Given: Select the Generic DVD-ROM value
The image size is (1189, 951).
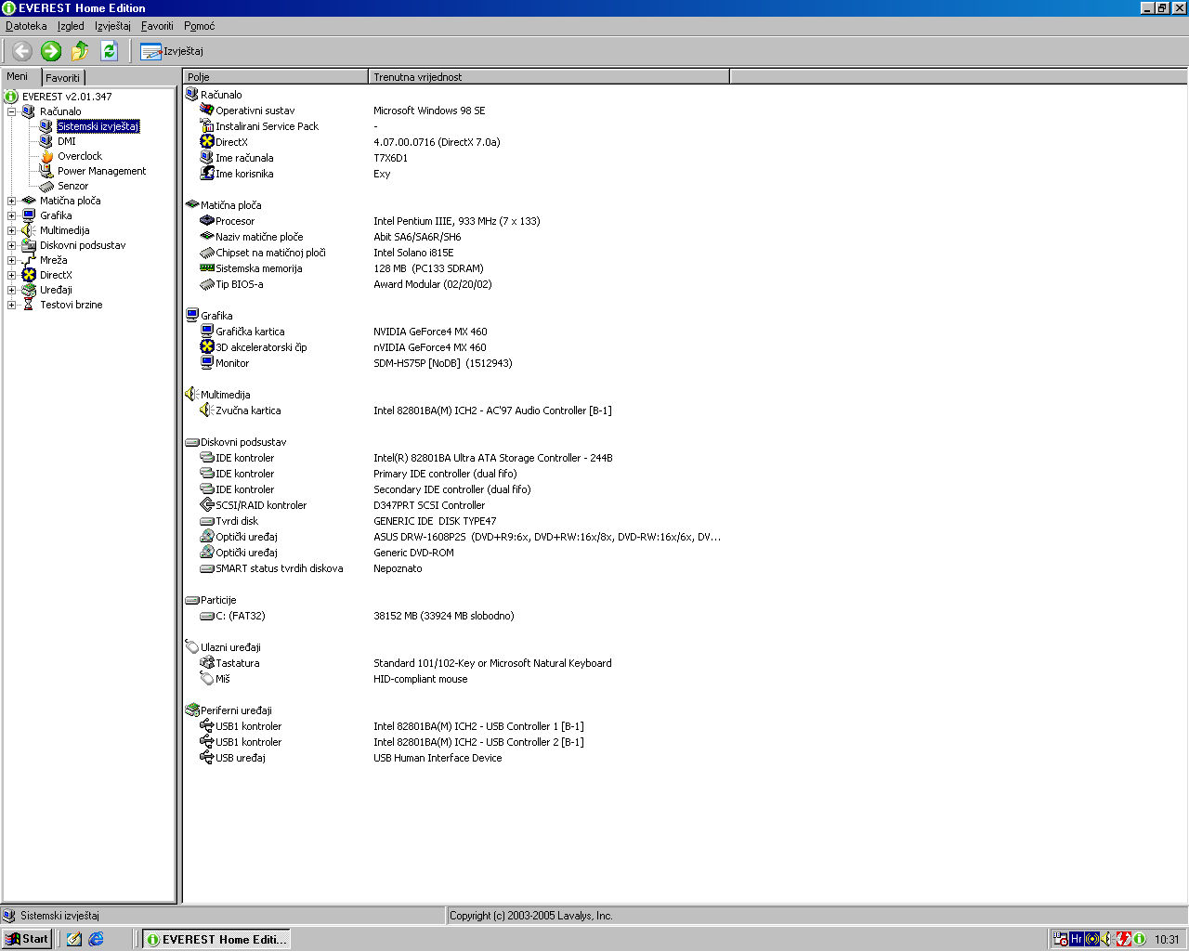Looking at the screenshot, I should (x=413, y=553).
